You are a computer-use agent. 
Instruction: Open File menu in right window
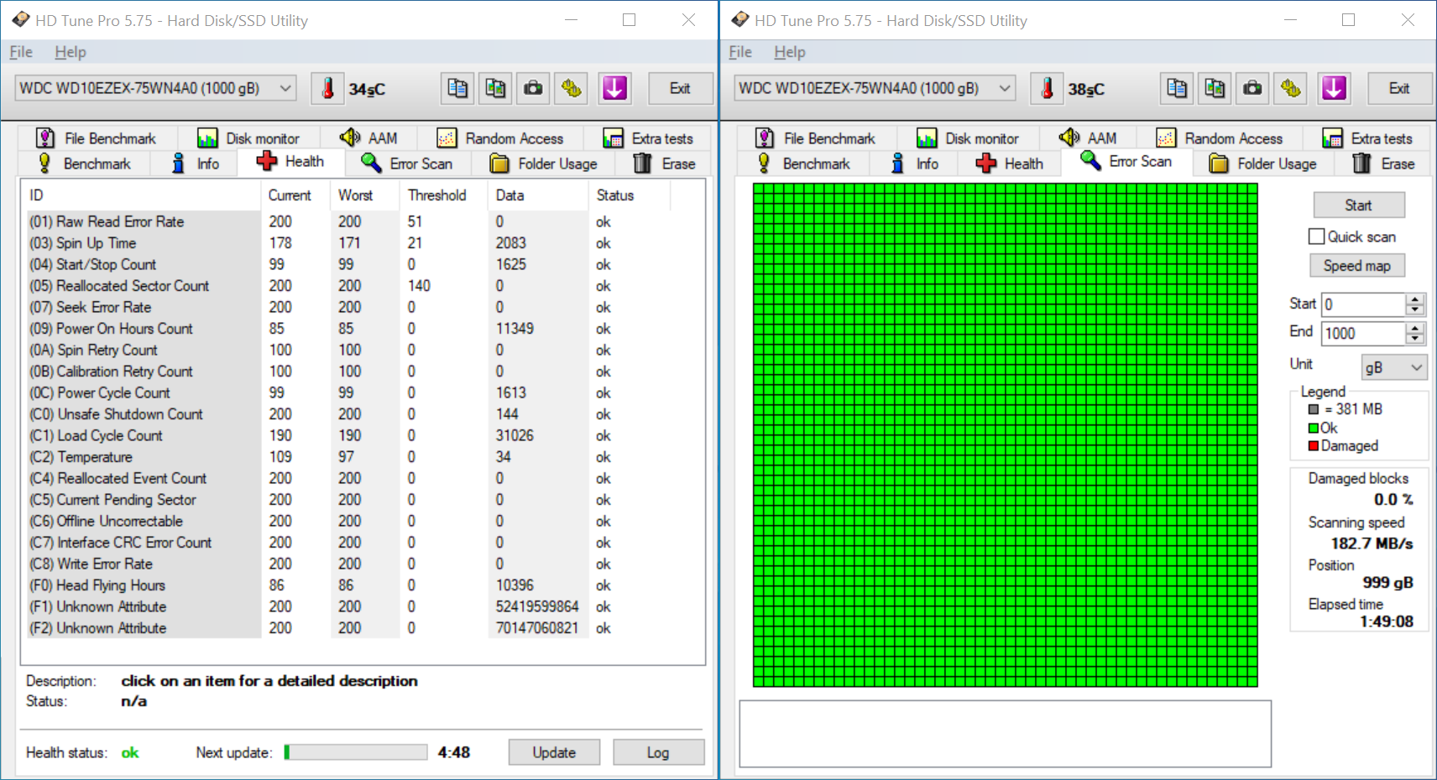click(740, 52)
